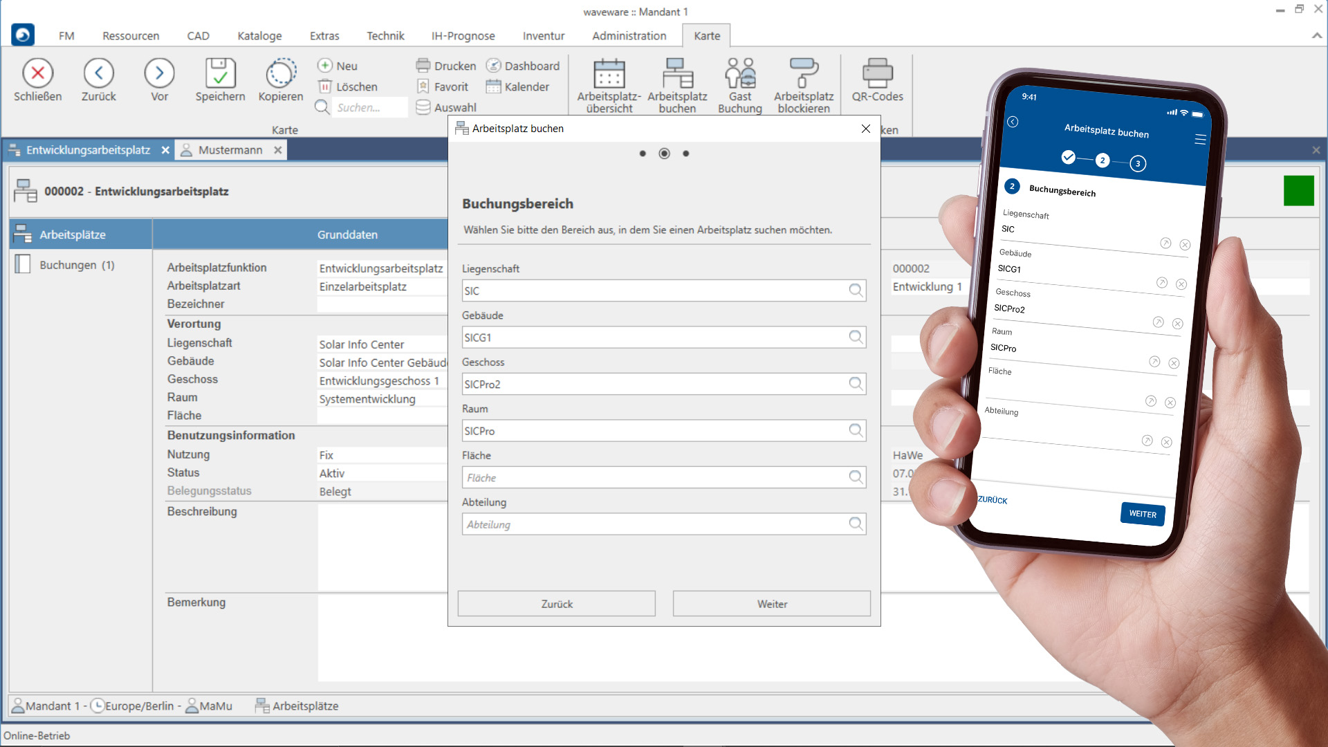
Task: Open Abteilung lookup via magnifier
Action: pos(856,524)
